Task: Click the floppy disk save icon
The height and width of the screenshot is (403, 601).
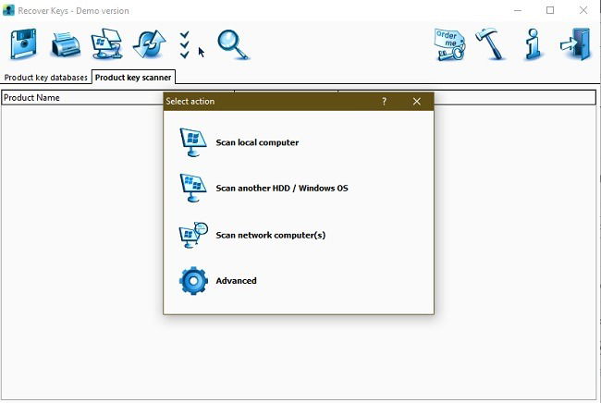Action: pyautogui.click(x=23, y=43)
